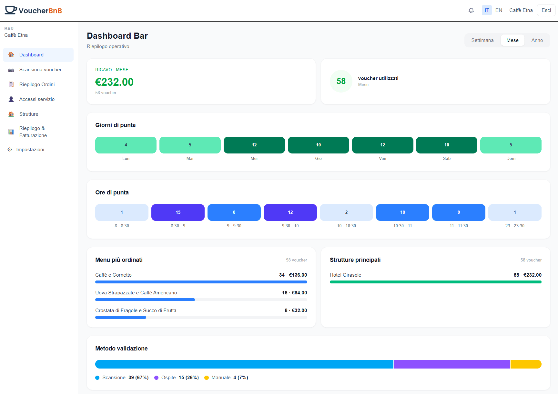
Task: Click '8 · €32.00' value
Action: (x=296, y=310)
